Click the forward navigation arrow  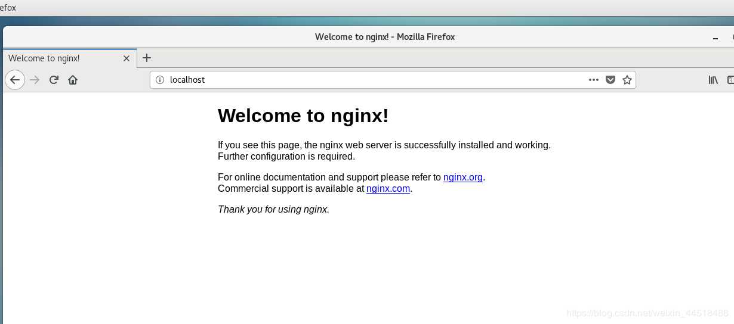tap(35, 80)
